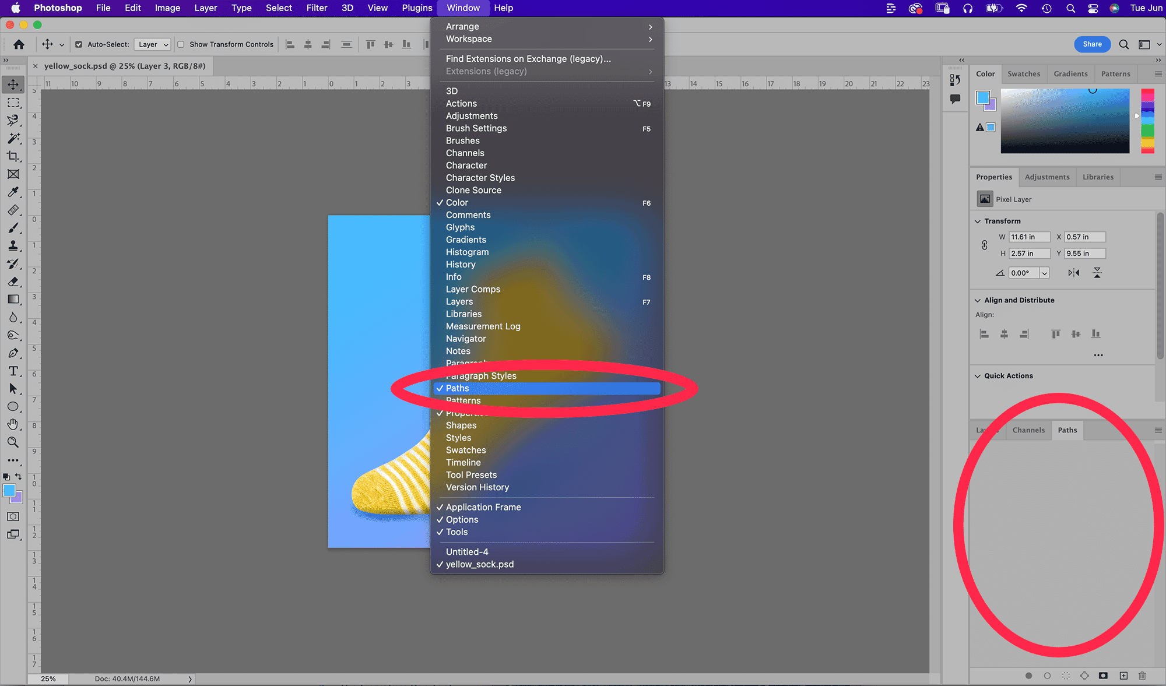The height and width of the screenshot is (686, 1166).
Task: Click the Home icon in options bar
Action: coord(19,44)
